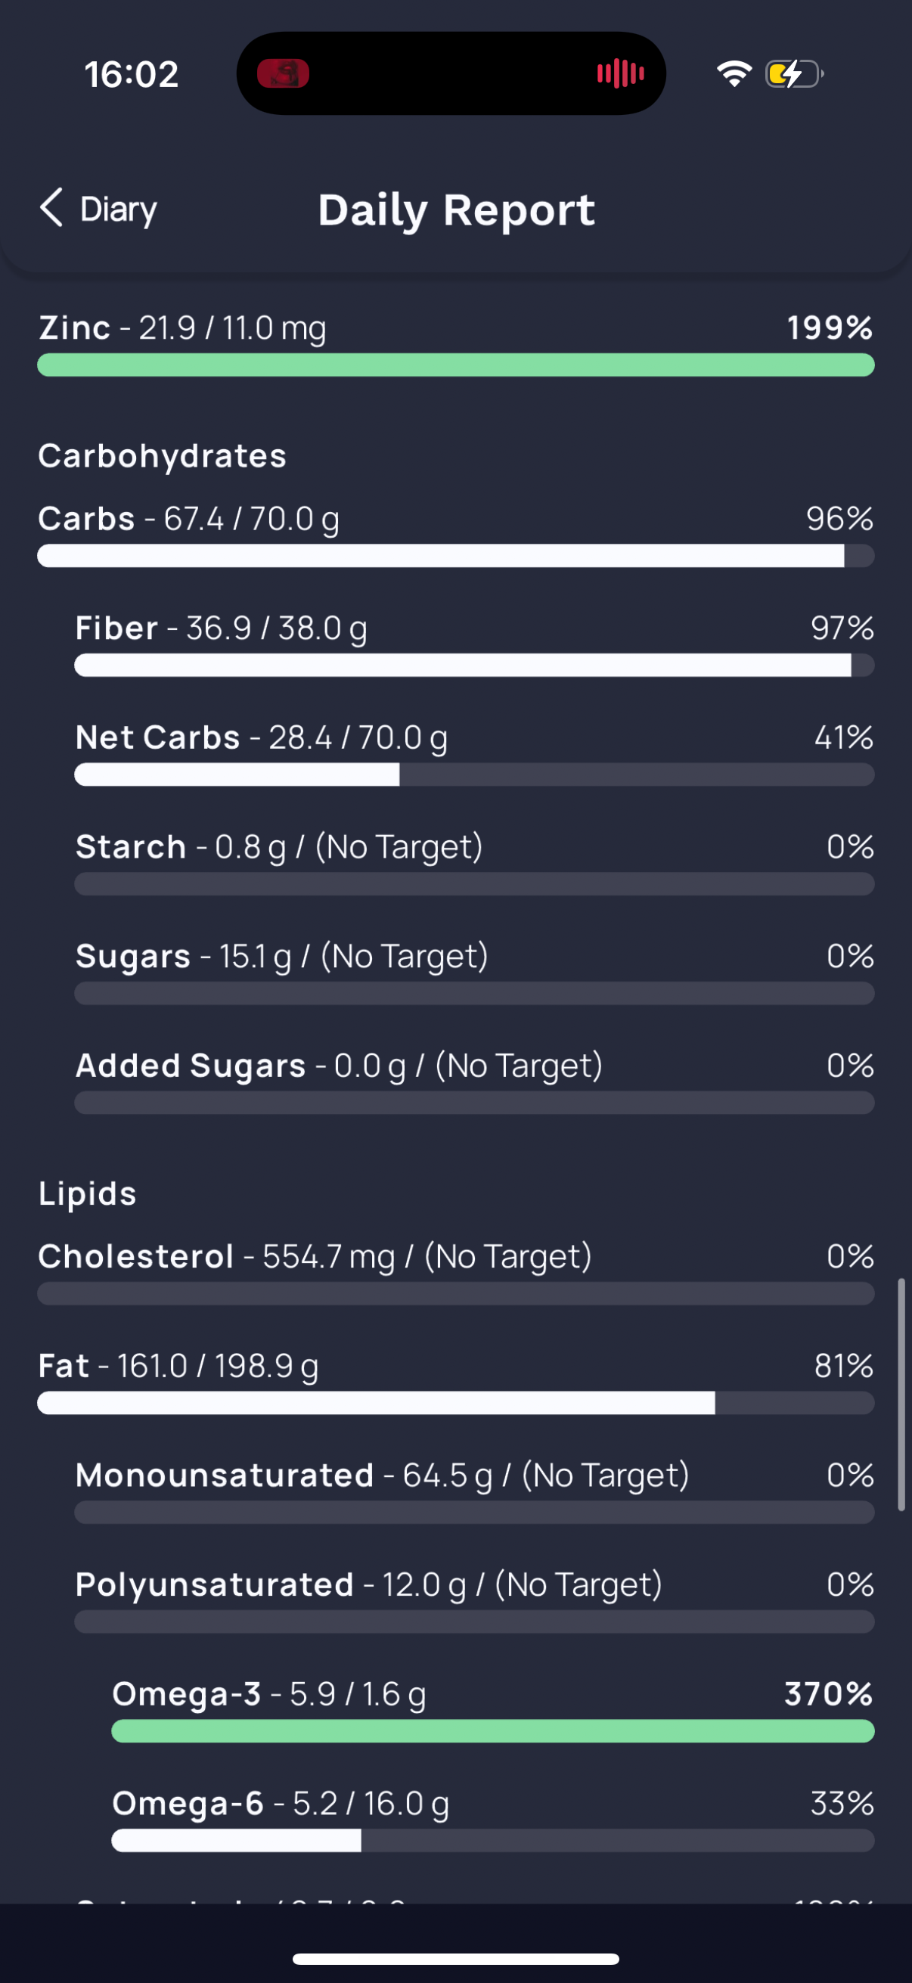This screenshot has height=1983, width=912.
Task: Tap the Net Carbs progress bar
Action: click(474, 774)
